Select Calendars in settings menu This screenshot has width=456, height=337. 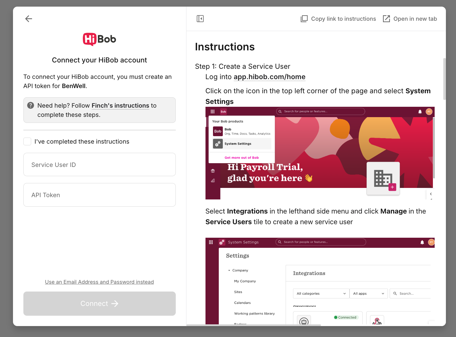(242, 303)
